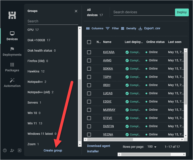Open the EDDIE device link
Screen dimensions: 193x160
[107, 102]
